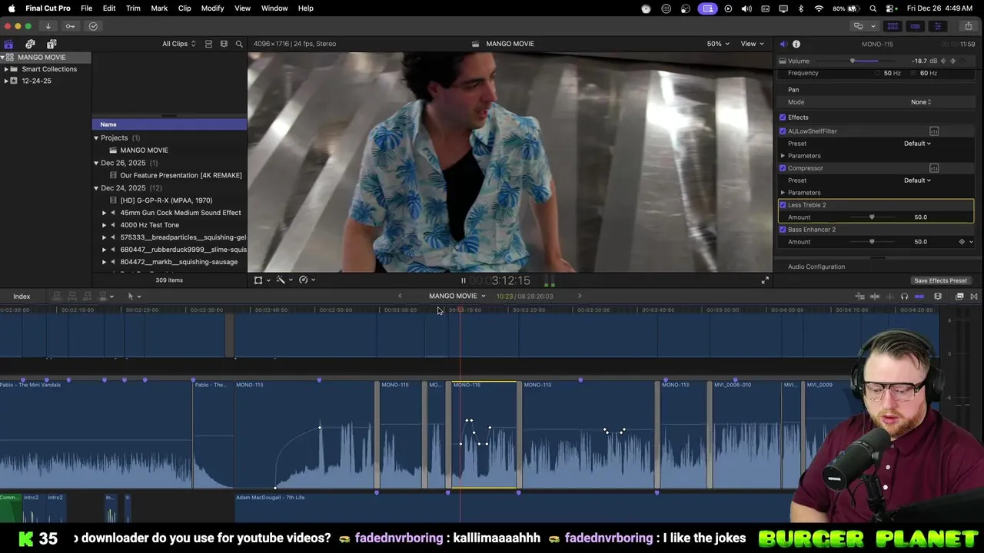The width and height of the screenshot is (984, 553).
Task: Show the Libraries sidebar clapper icon
Action: click(x=8, y=44)
